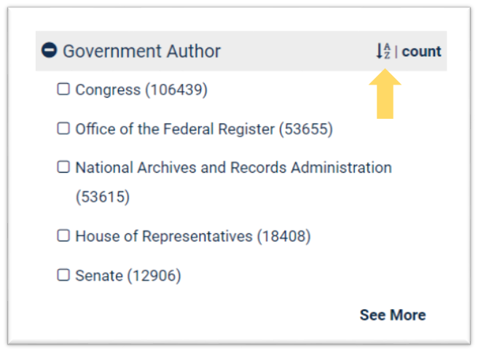The width and height of the screenshot is (478, 352).
Task: Click the Office of the Federal Register label
Action: pos(175,130)
